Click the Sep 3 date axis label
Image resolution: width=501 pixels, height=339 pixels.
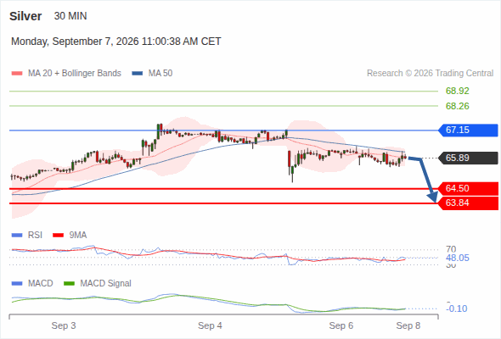64,325
